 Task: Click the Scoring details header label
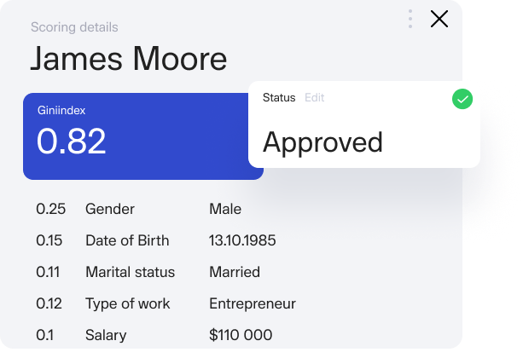point(74,27)
